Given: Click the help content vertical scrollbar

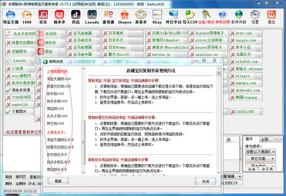Looking at the screenshot, I should (219, 121).
